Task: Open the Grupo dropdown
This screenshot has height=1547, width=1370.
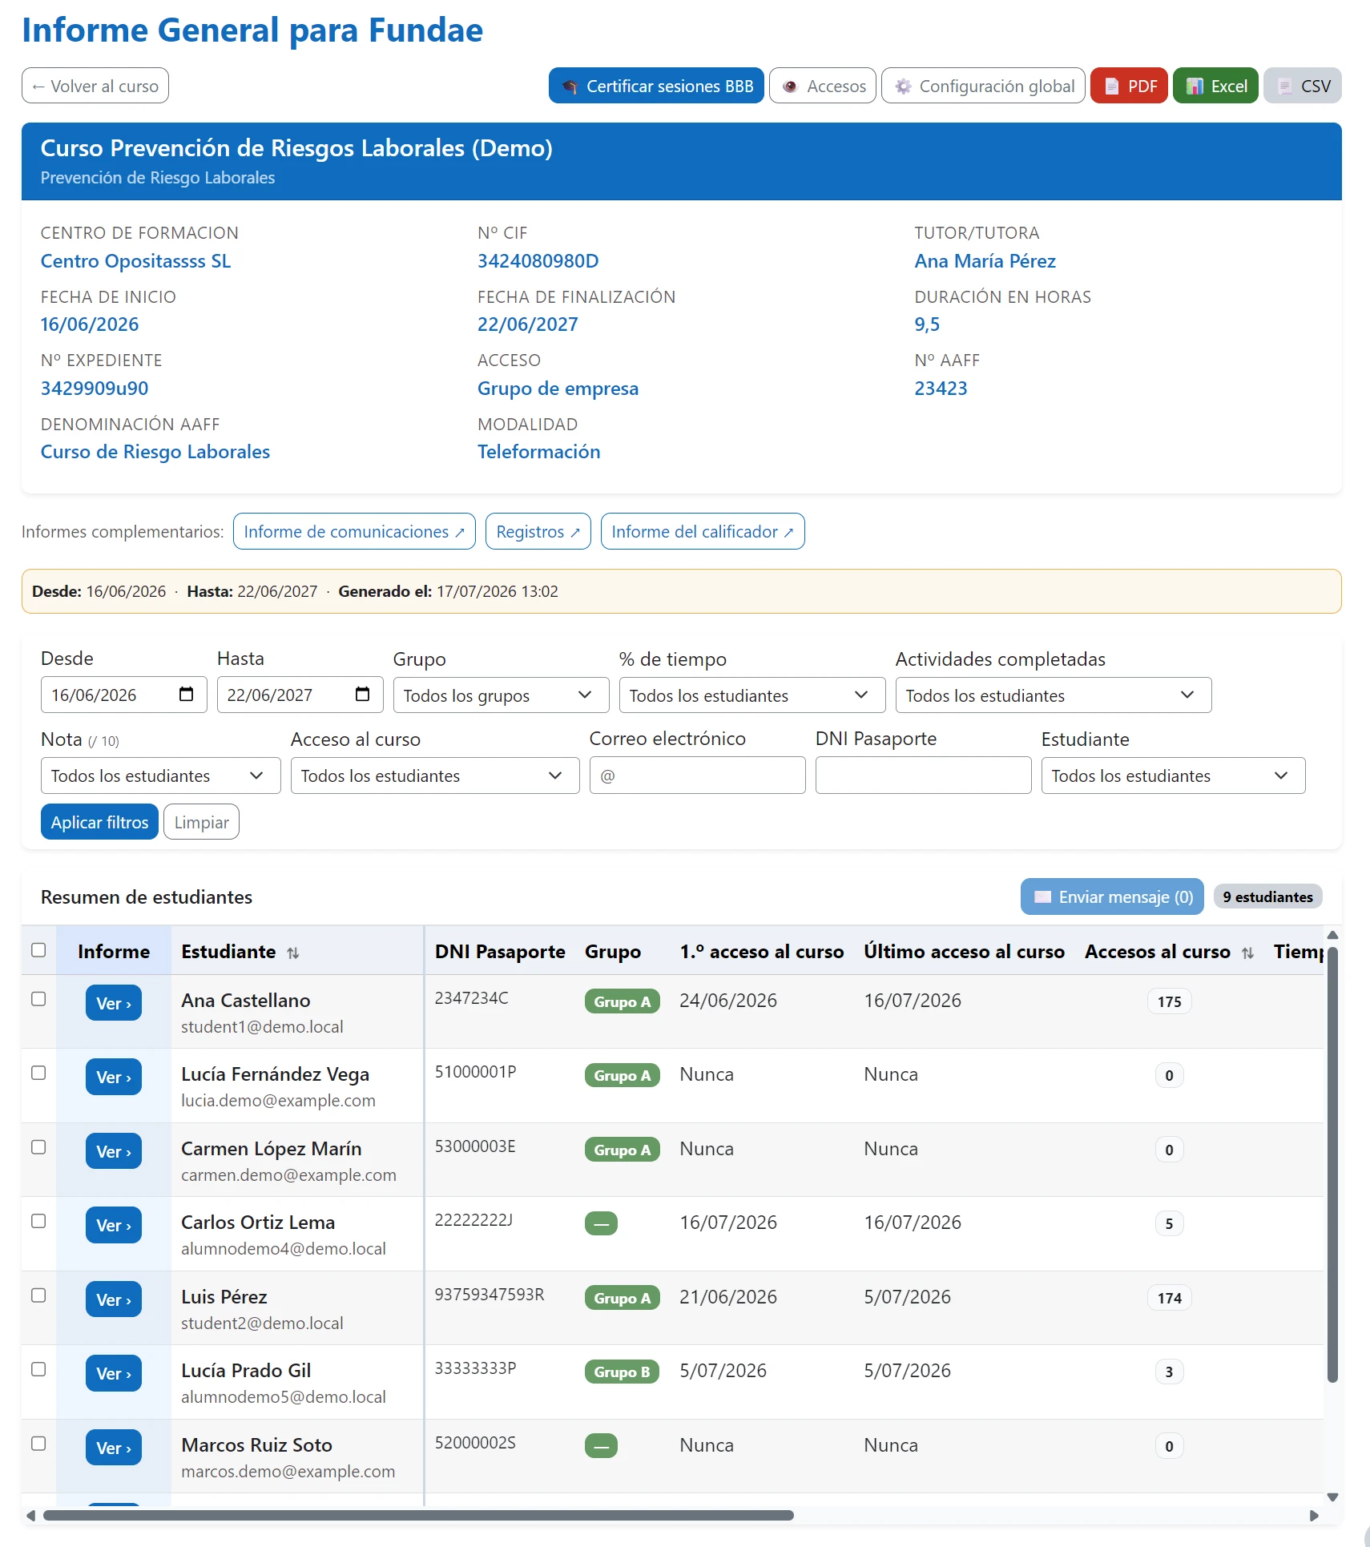Action: pos(501,695)
